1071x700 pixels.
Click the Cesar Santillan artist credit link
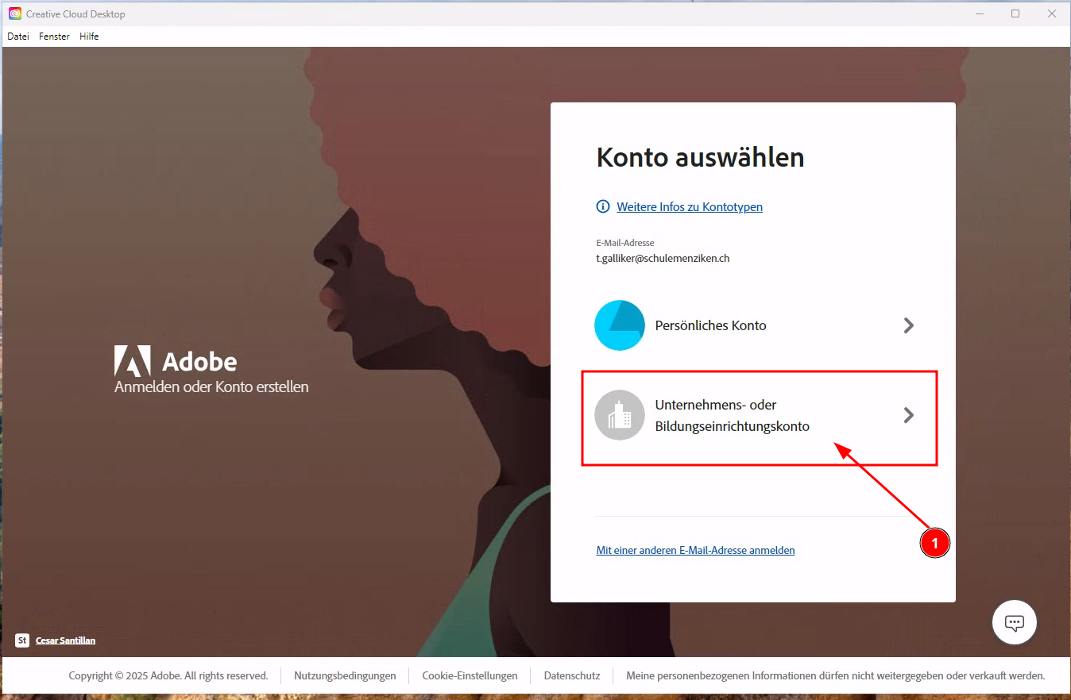pyautogui.click(x=65, y=640)
